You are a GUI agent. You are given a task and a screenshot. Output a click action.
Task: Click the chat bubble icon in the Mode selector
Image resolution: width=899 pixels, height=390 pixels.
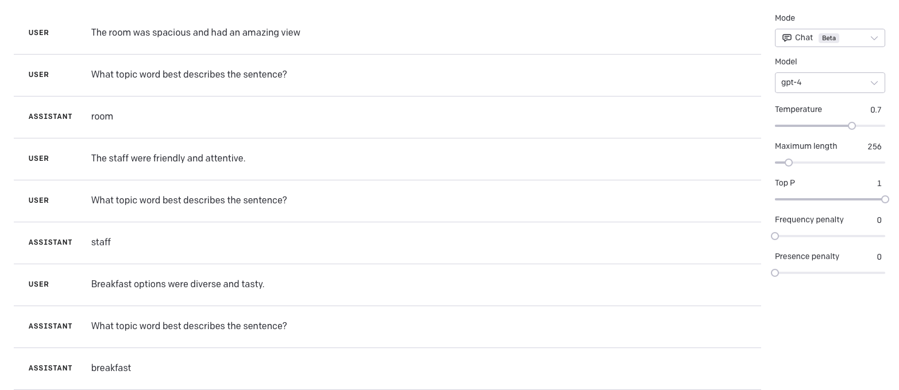(787, 37)
